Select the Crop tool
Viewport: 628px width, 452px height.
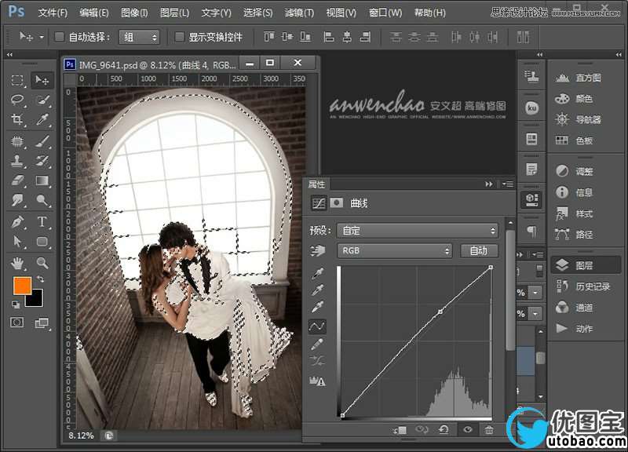[x=17, y=120]
